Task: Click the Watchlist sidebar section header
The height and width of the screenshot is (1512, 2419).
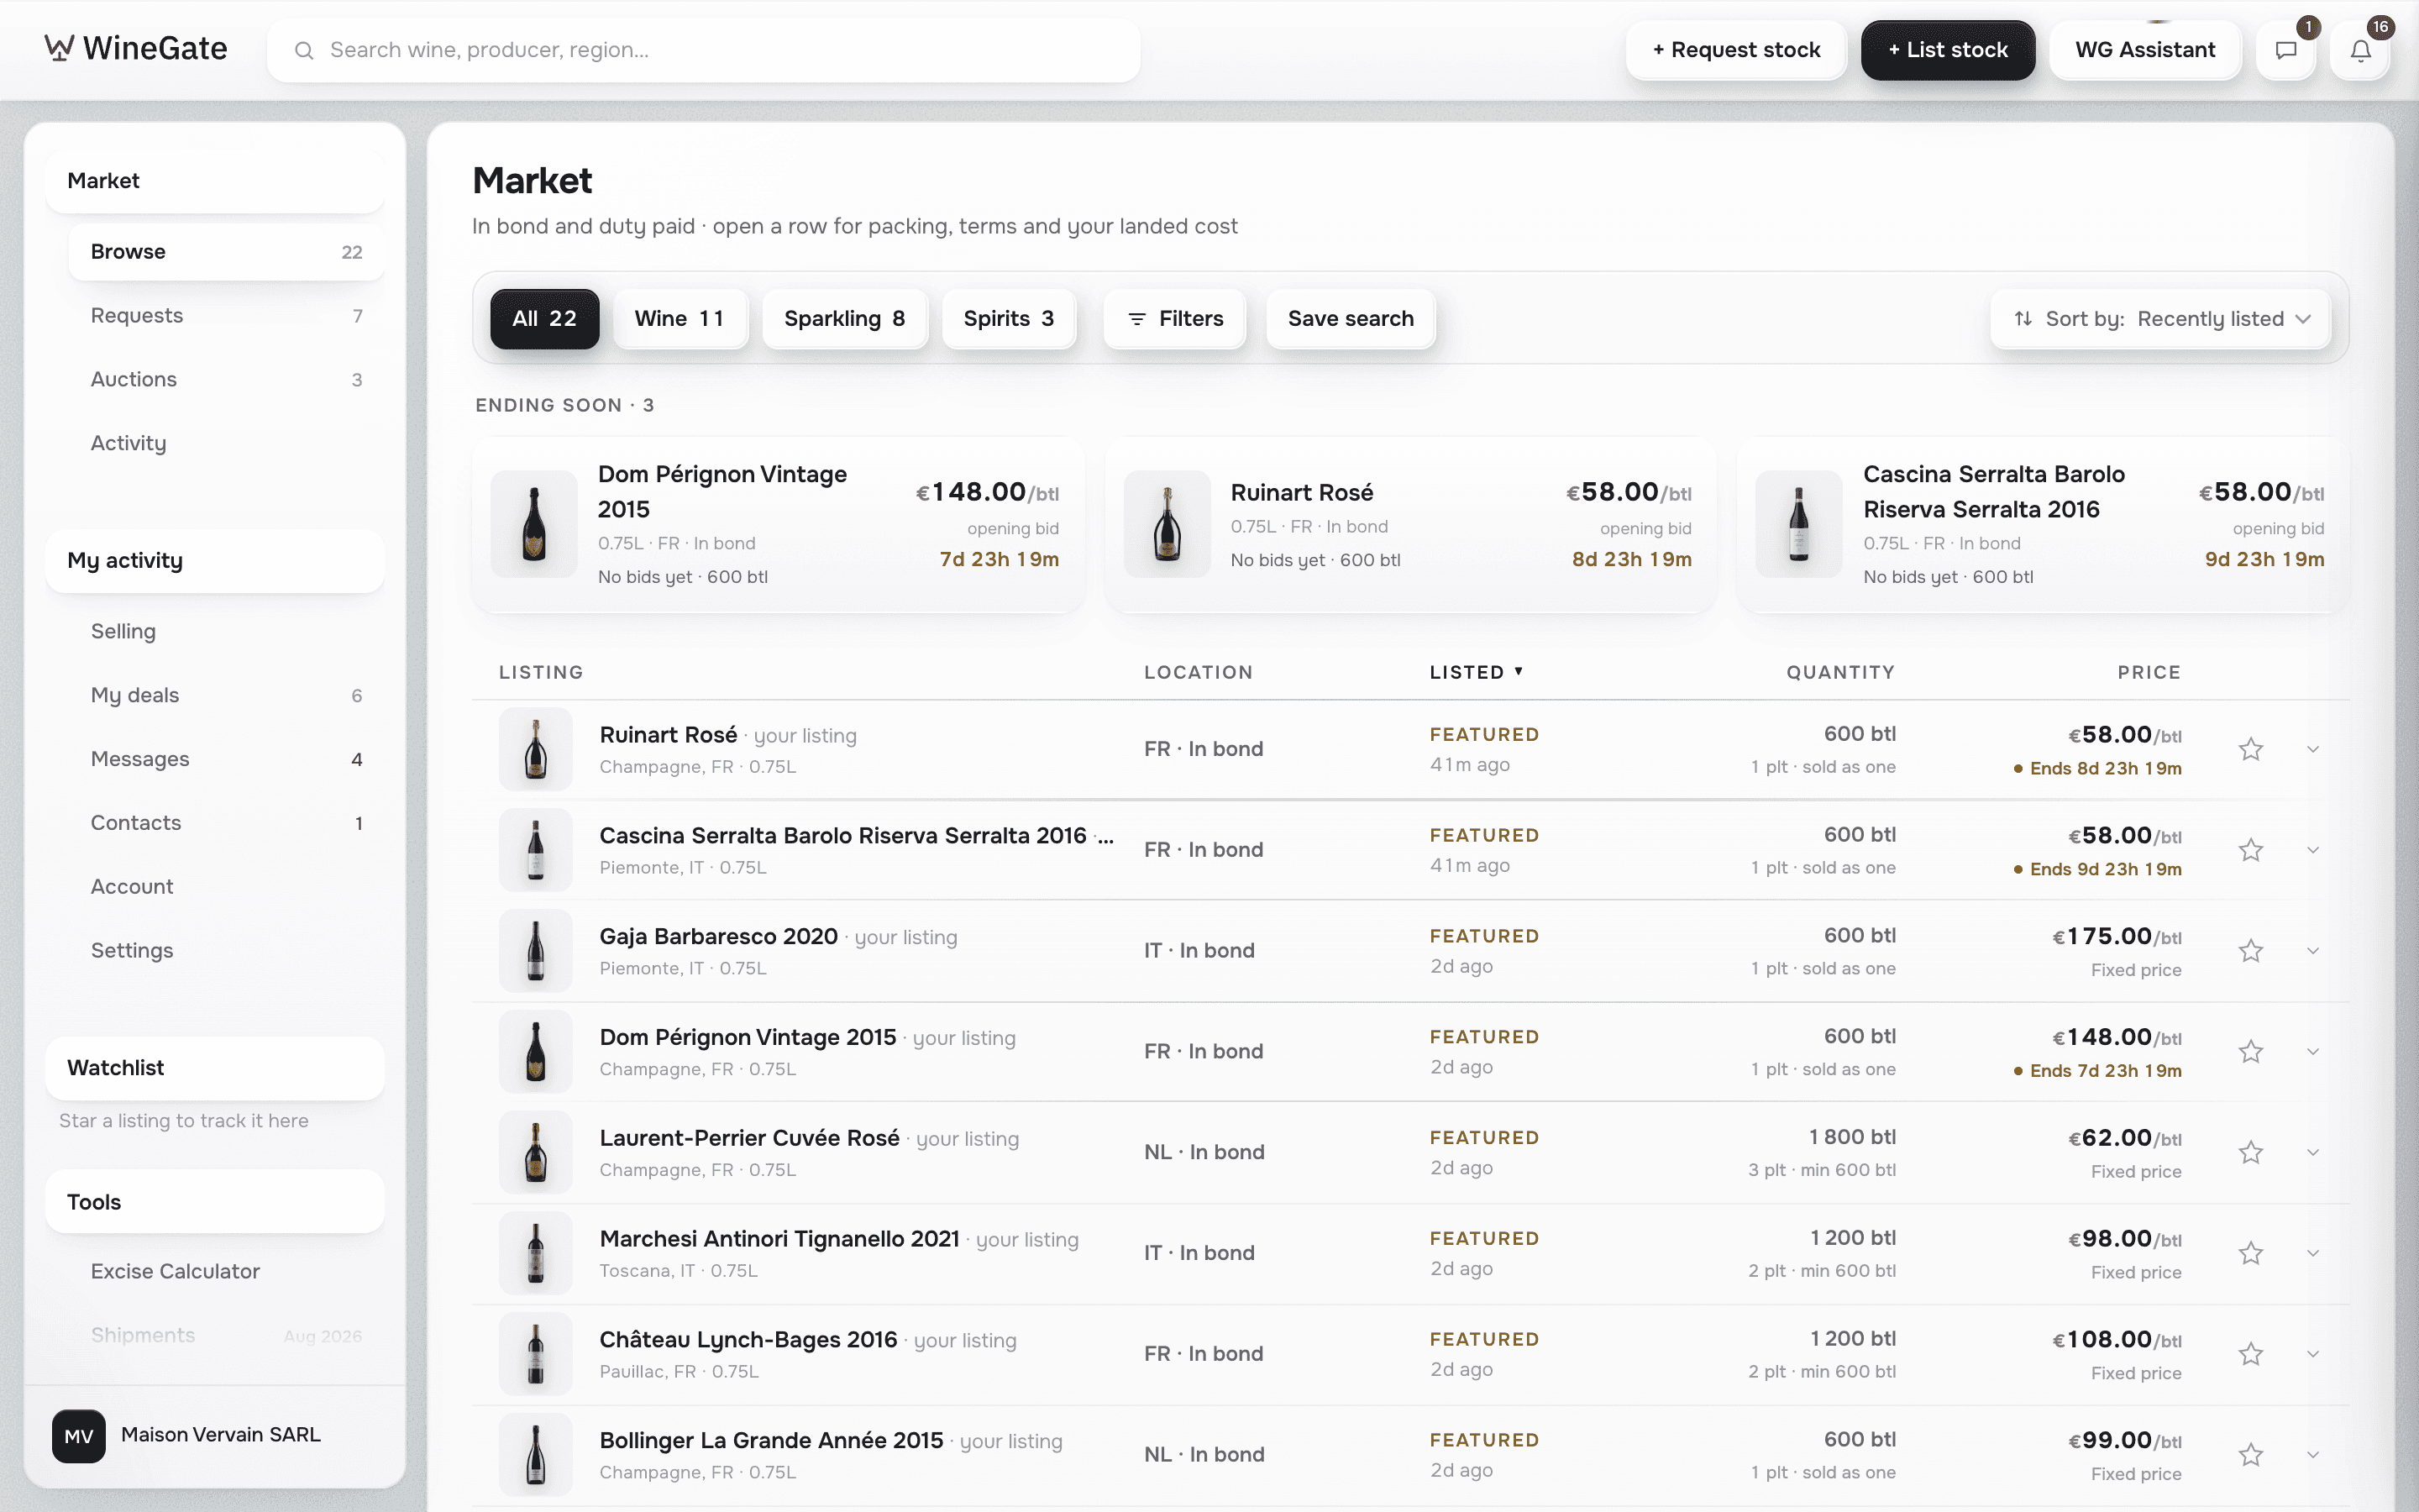Action: pos(215,1068)
